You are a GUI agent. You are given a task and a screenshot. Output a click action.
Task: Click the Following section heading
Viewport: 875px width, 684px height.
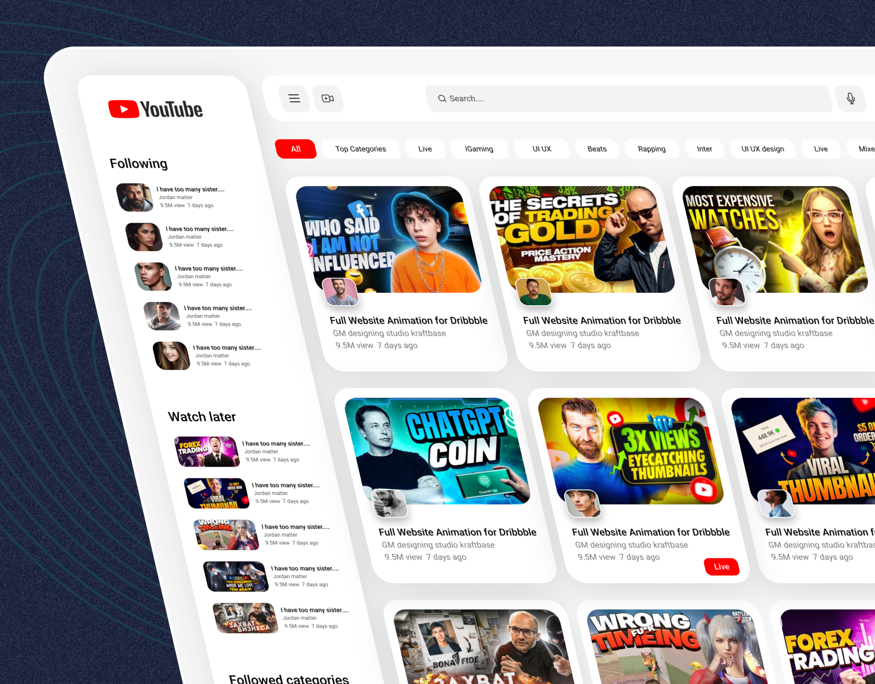pos(139,163)
